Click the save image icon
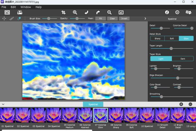The height and width of the screenshot is (131, 196). click(x=20, y=12)
